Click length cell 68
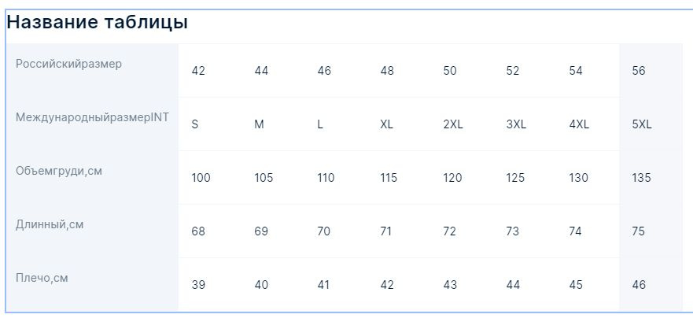The width and height of the screenshot is (693, 318). click(198, 231)
